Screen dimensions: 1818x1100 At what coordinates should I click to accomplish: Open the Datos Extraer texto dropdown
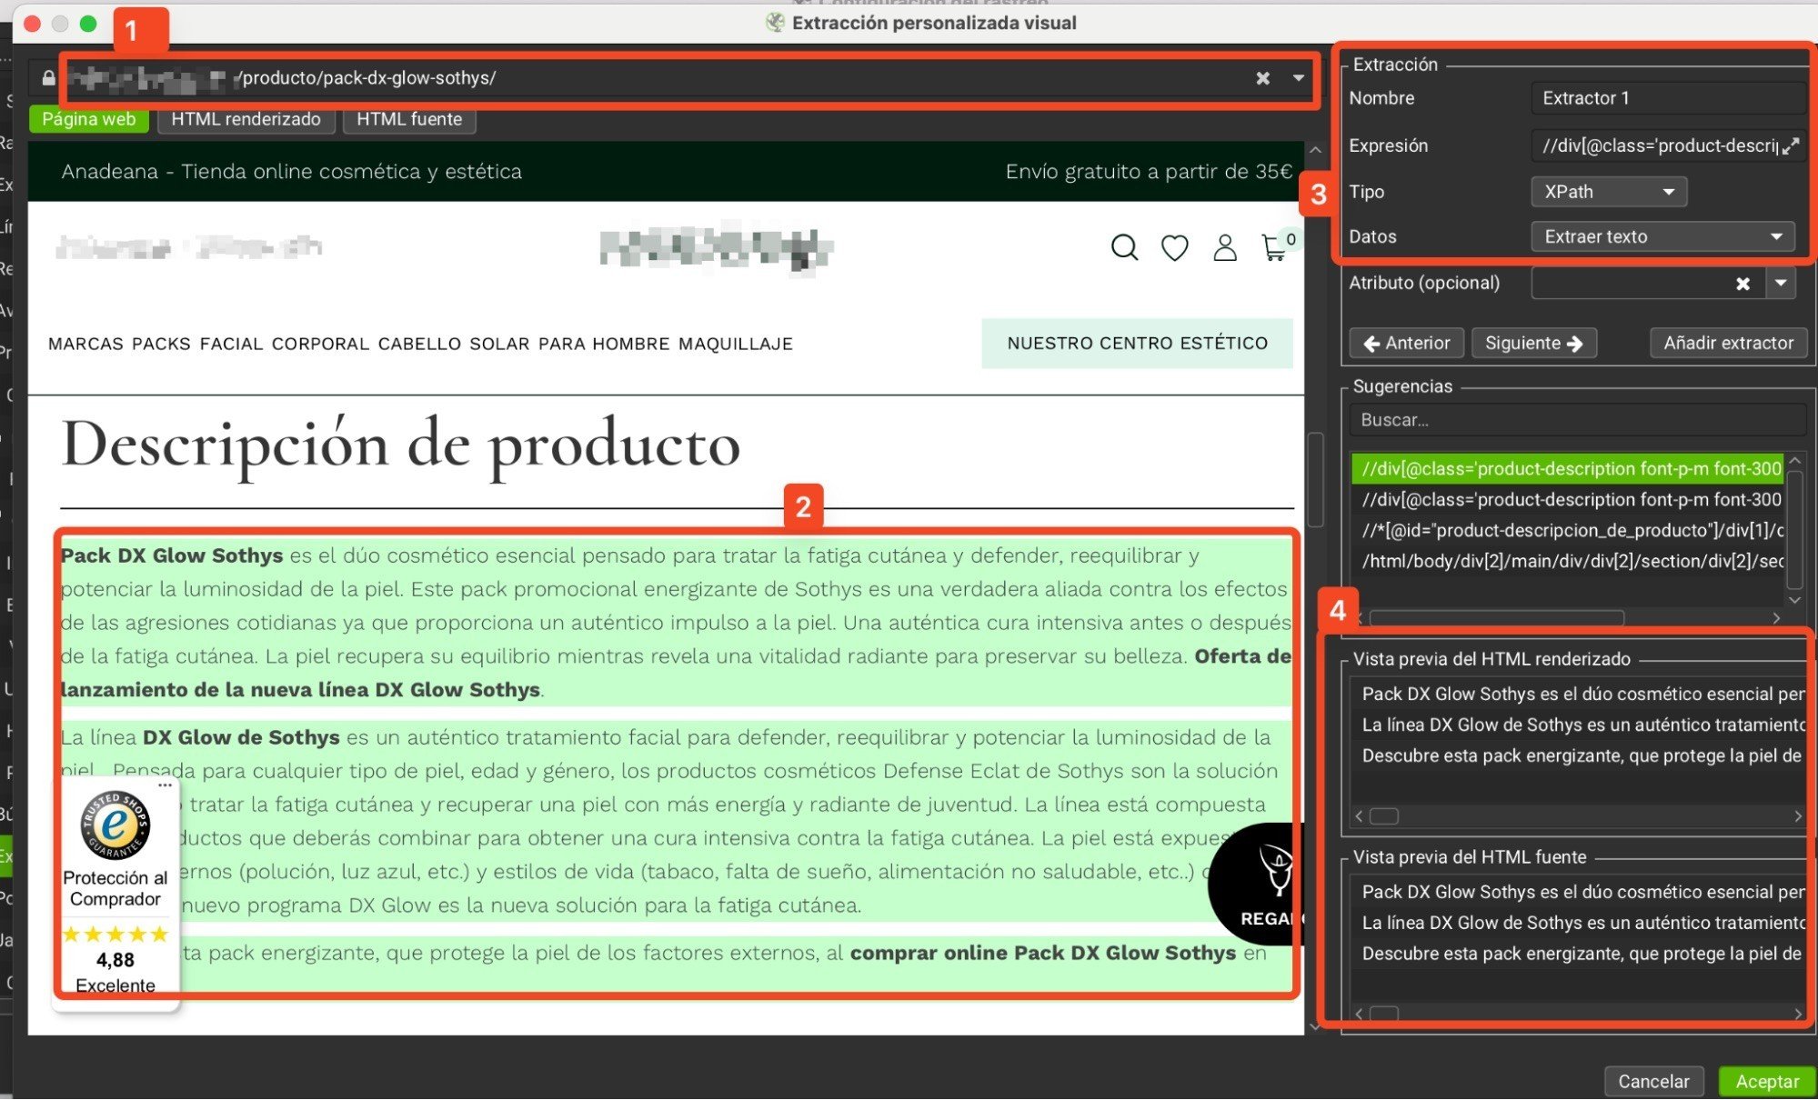(x=1662, y=236)
